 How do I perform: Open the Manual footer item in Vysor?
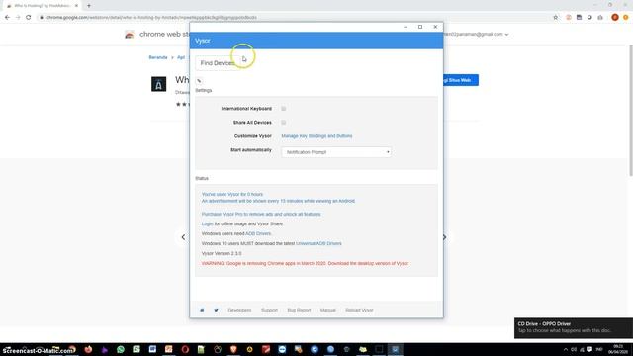click(x=327, y=310)
